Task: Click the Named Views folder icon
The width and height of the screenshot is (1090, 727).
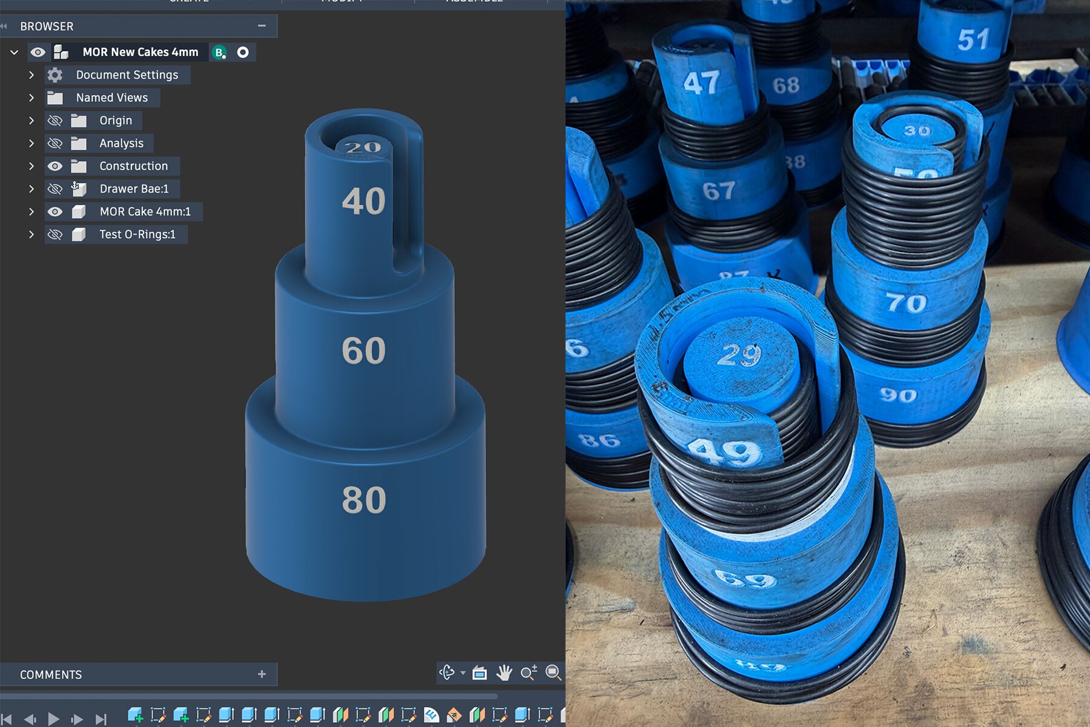Action: (55, 98)
